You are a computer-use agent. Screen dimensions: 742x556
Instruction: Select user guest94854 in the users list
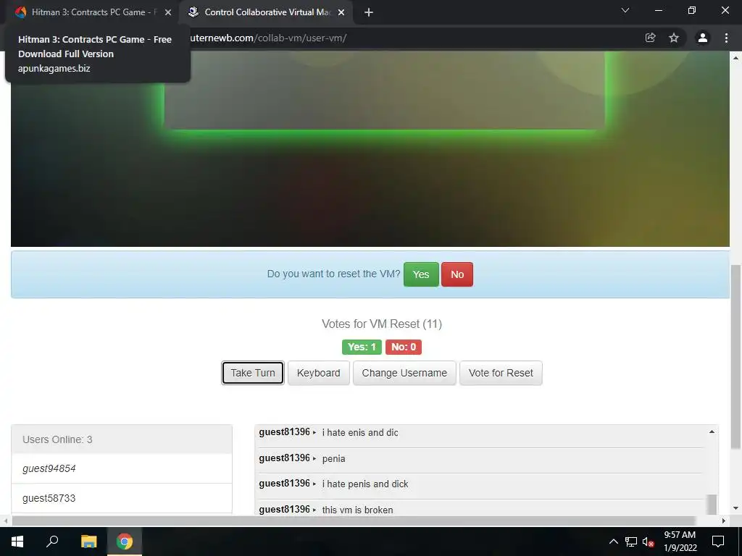122,468
